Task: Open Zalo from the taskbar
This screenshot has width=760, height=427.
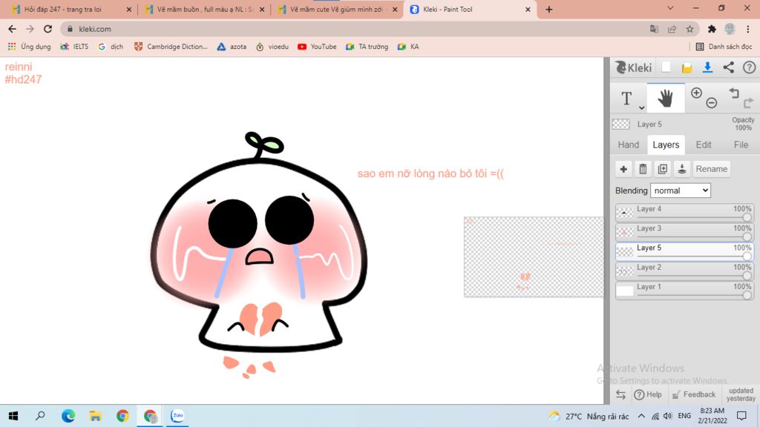Action: tap(177, 416)
